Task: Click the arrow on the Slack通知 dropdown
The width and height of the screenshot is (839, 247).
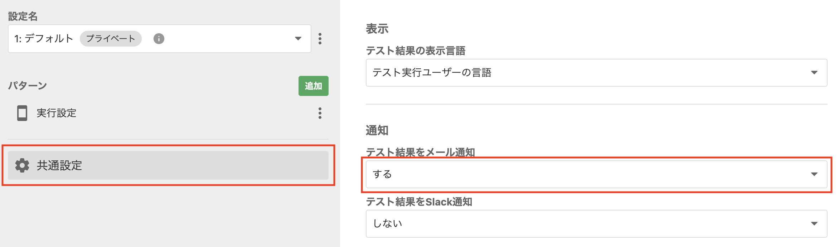Action: (814, 224)
